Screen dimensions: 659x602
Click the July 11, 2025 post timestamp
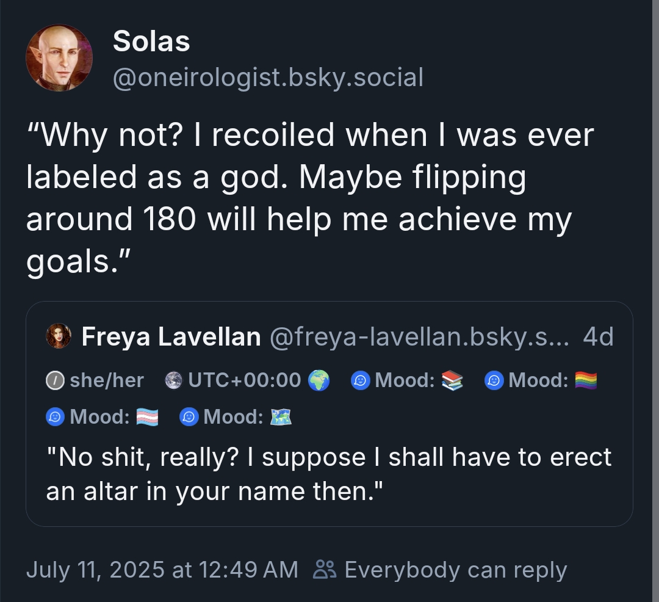coord(162,570)
